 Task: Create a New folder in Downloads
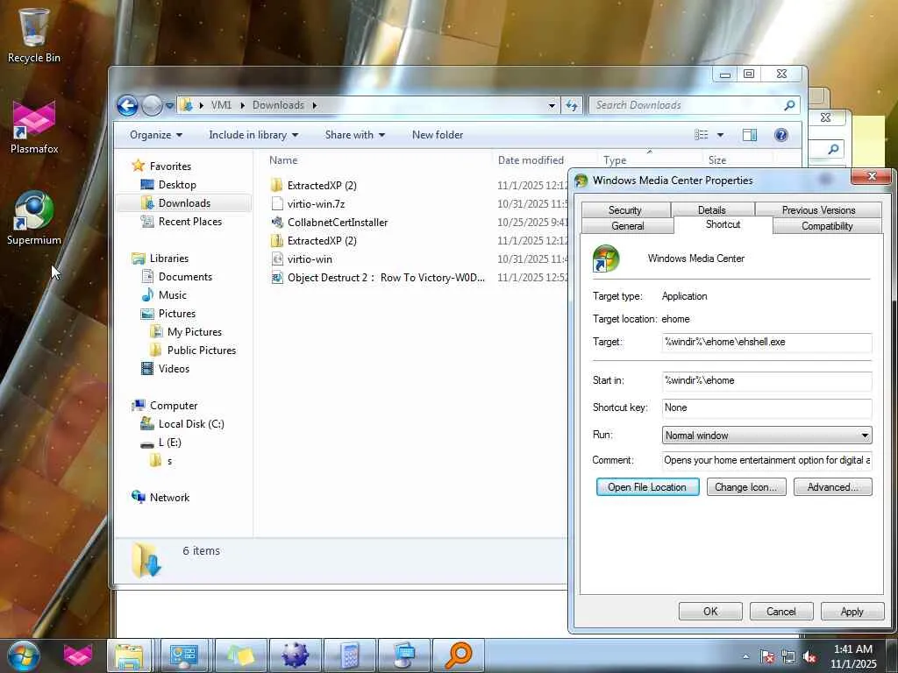438,135
